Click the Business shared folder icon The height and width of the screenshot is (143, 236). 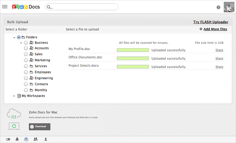31,43
